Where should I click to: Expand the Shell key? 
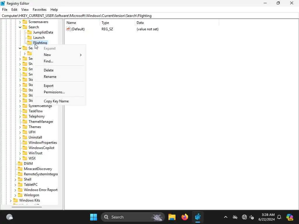[x=15, y=179]
